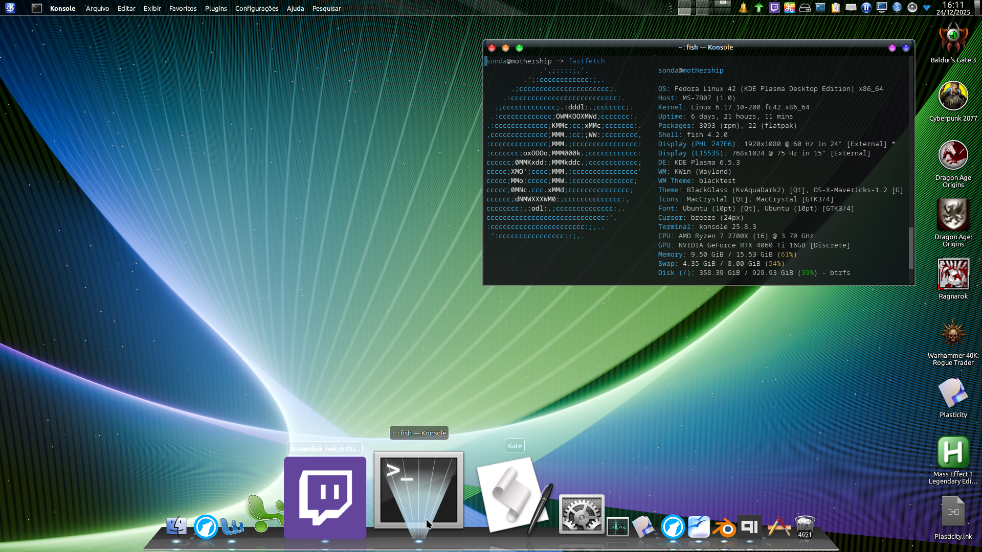The width and height of the screenshot is (982, 552).
Task: Click the Twitch icon in system tray
Action: [x=774, y=8]
